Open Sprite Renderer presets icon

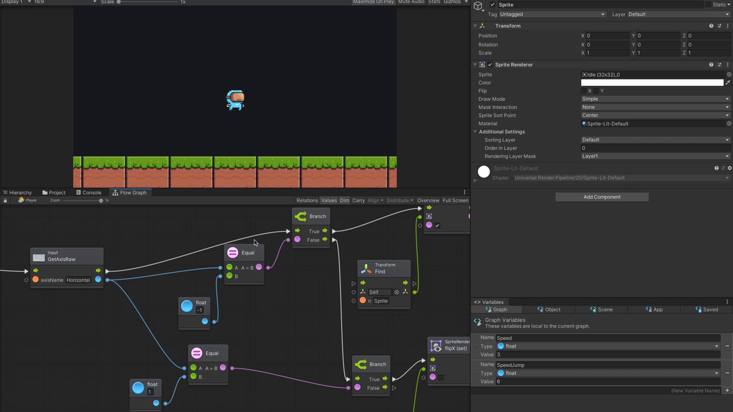pos(720,65)
